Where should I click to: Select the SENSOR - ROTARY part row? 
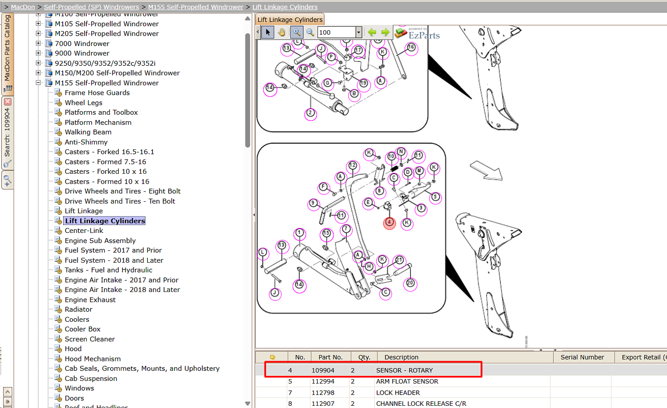coord(462,370)
